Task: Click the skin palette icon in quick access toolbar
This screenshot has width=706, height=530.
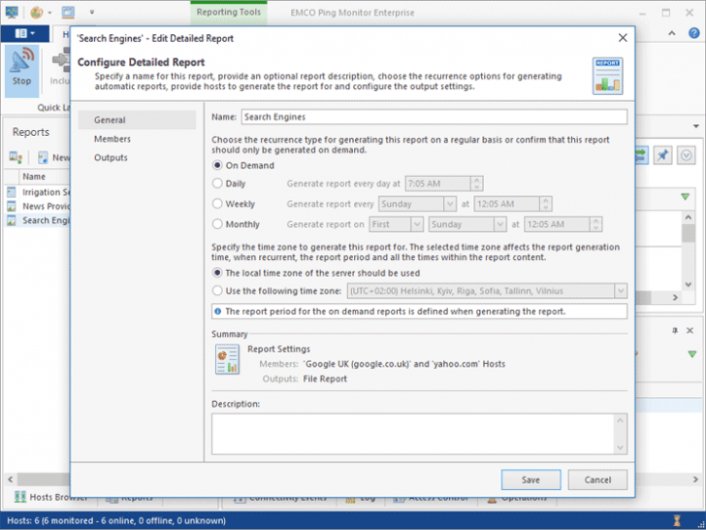Action: click(37, 13)
